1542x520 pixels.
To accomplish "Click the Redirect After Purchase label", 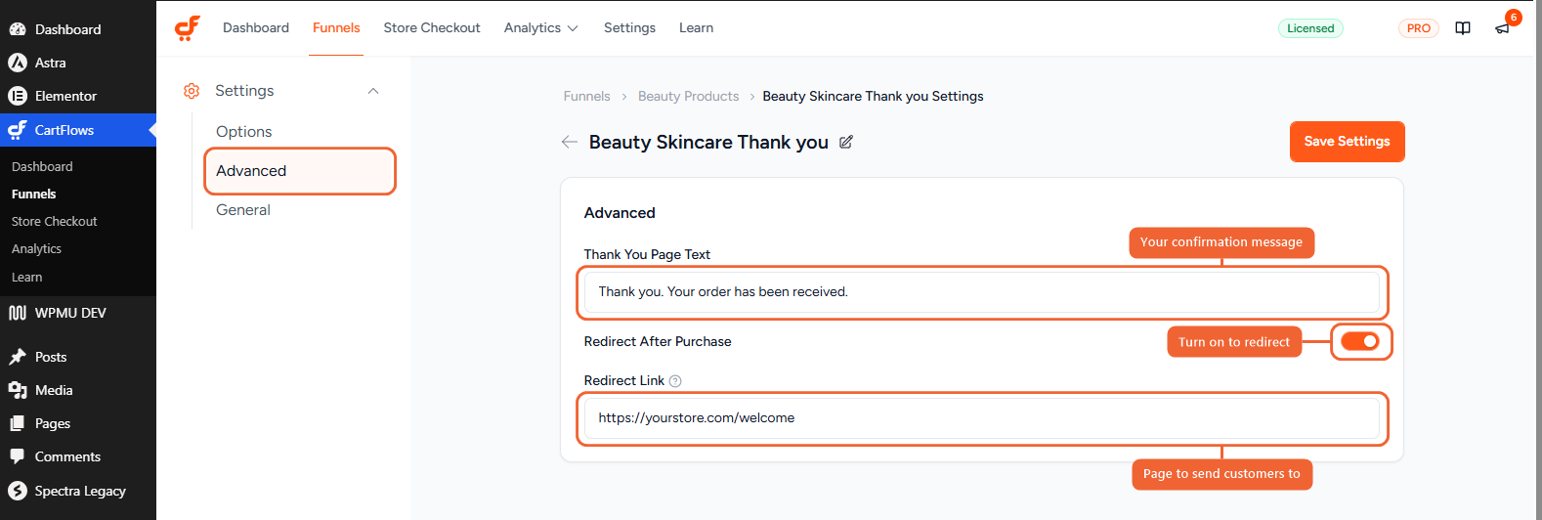I will pyautogui.click(x=658, y=341).
